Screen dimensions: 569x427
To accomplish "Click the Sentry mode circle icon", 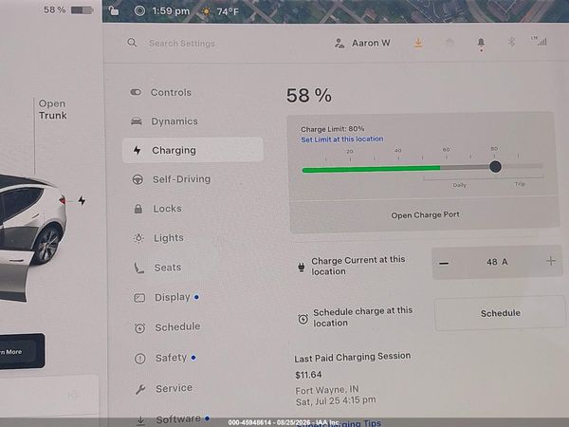I will tap(139, 10).
